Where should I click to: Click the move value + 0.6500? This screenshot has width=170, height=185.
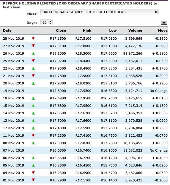(x=160, y=143)
